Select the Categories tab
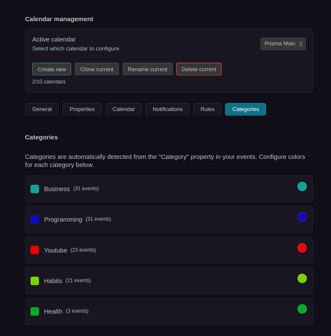The width and height of the screenshot is (331, 336). 245,109
